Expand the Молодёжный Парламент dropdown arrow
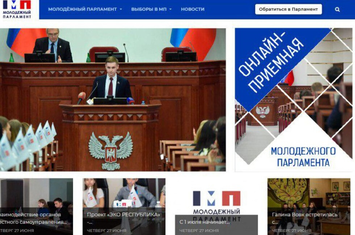 tap(121, 9)
